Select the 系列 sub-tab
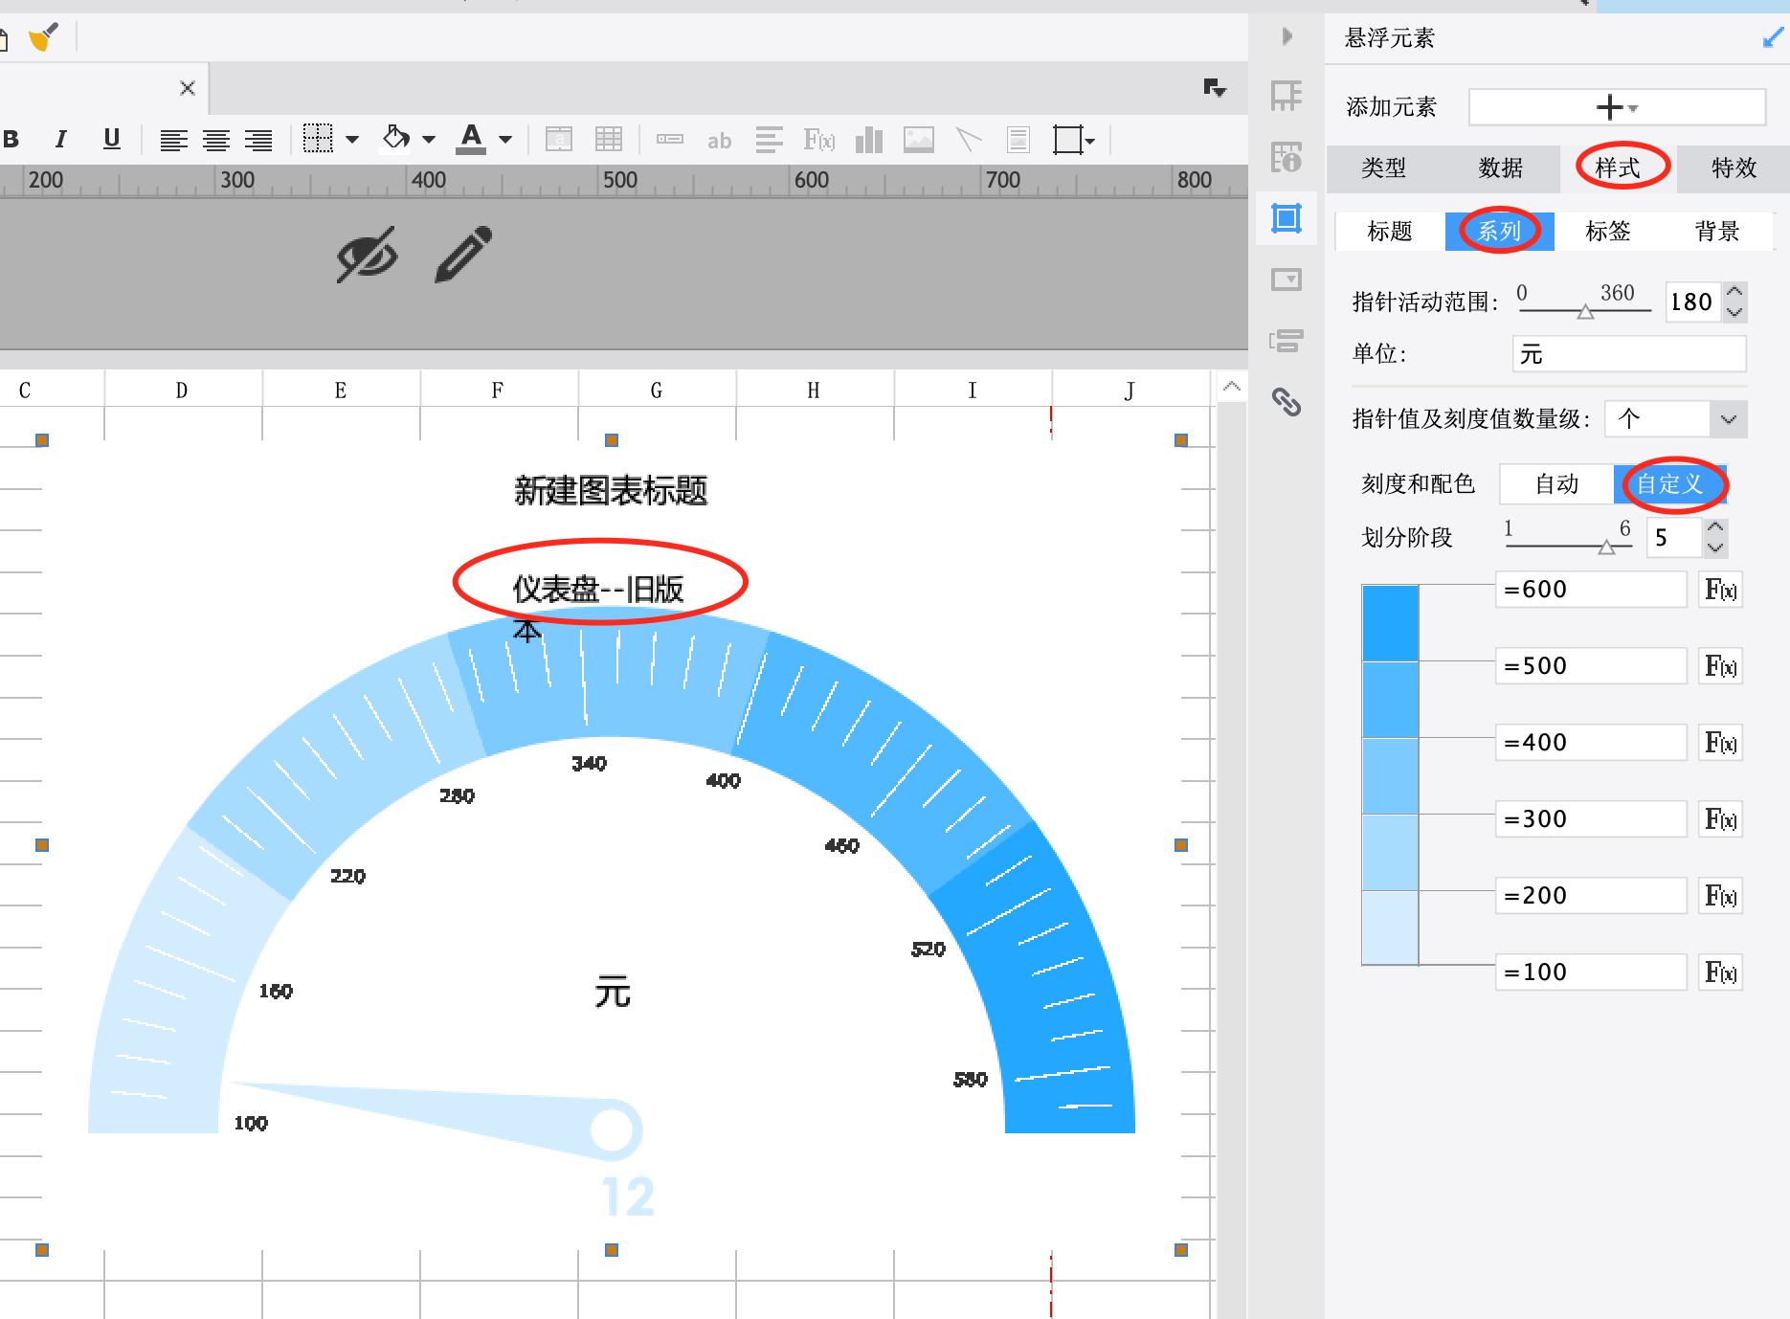The width and height of the screenshot is (1790, 1319). pyautogui.click(x=1499, y=232)
